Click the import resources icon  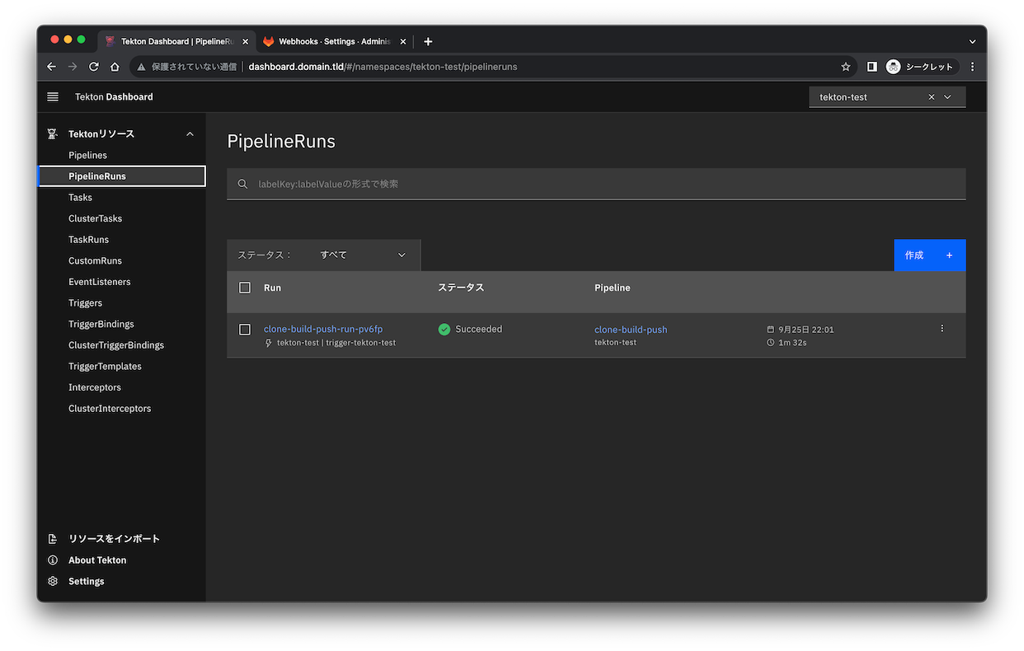tap(53, 539)
